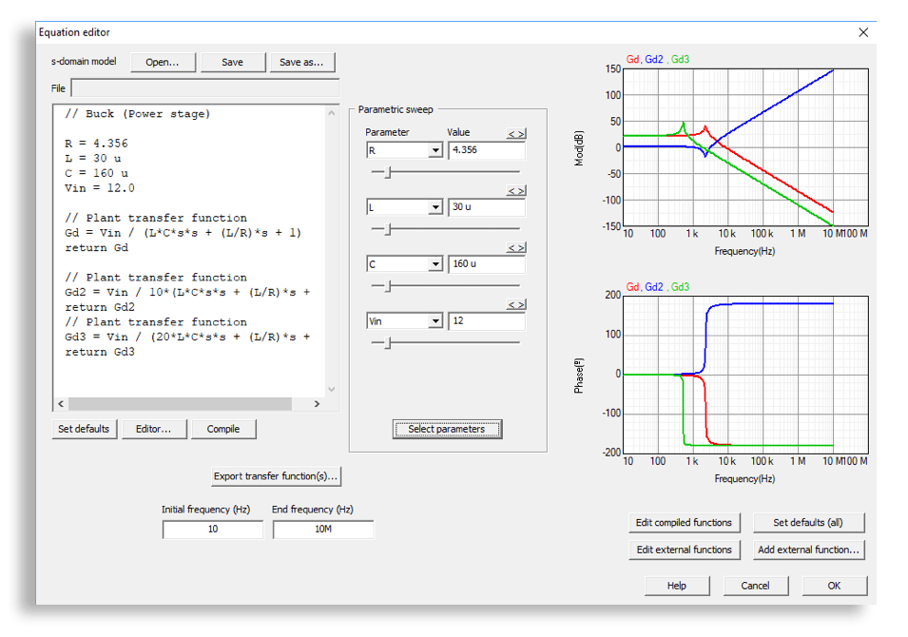Click the '< >' range button above R value
Image resolution: width=908 pixels, height=637 pixels.
(515, 134)
